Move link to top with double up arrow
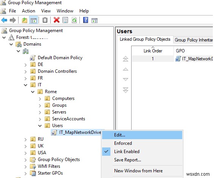This screenshot has width=214, height=178. tap(126, 59)
